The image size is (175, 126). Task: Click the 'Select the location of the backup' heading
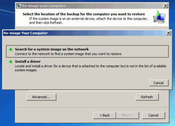pos(84,14)
